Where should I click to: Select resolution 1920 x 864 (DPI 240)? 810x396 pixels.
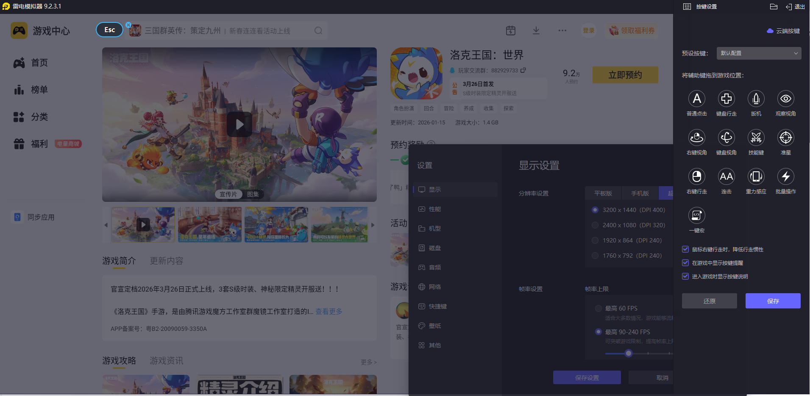tap(595, 240)
